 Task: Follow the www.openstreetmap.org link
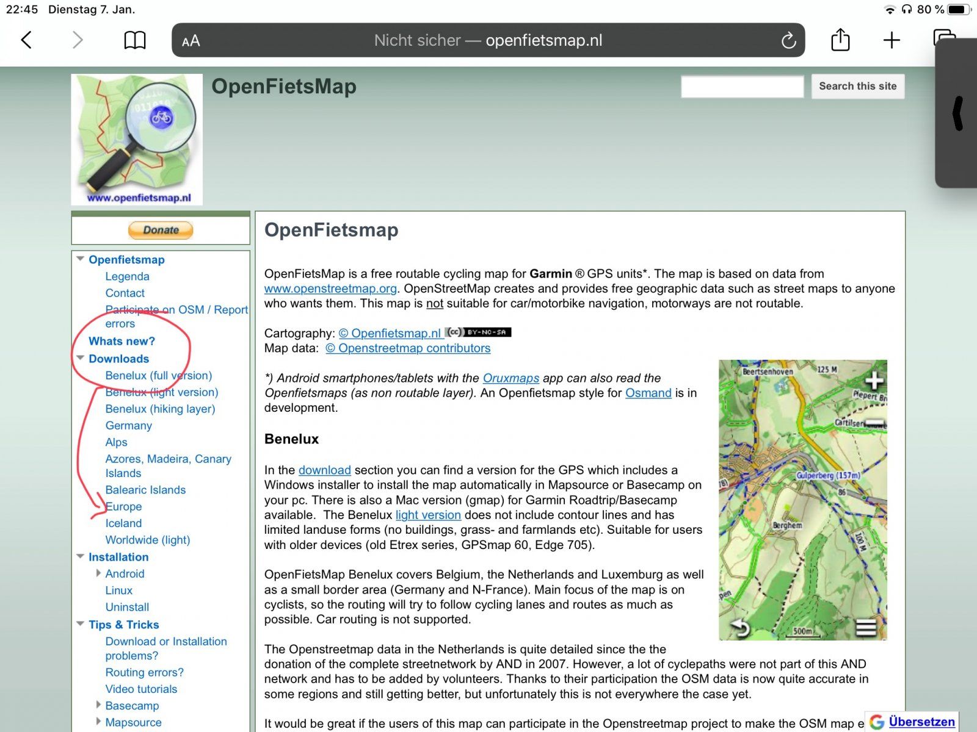(x=330, y=289)
